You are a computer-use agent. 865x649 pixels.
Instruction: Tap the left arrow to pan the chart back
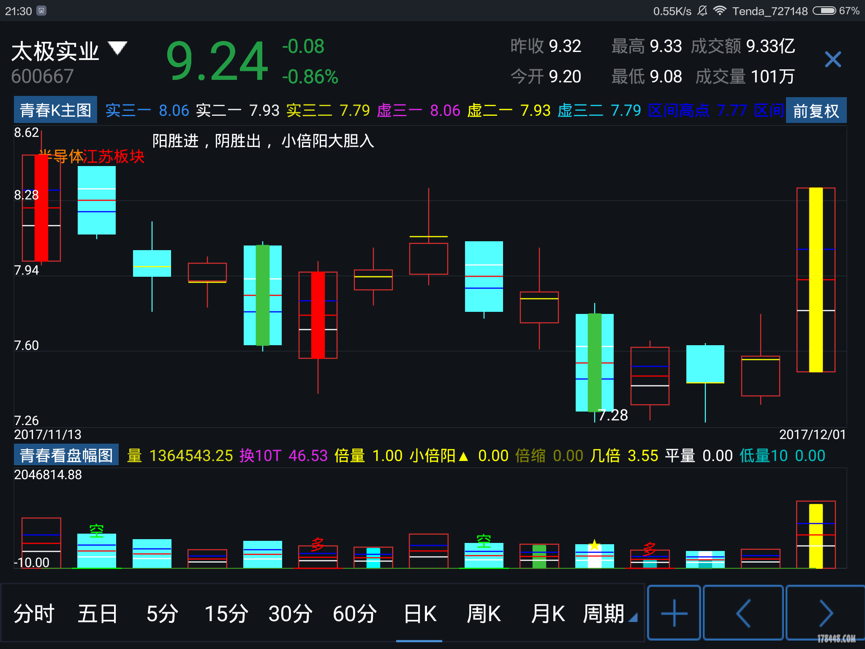(x=743, y=613)
